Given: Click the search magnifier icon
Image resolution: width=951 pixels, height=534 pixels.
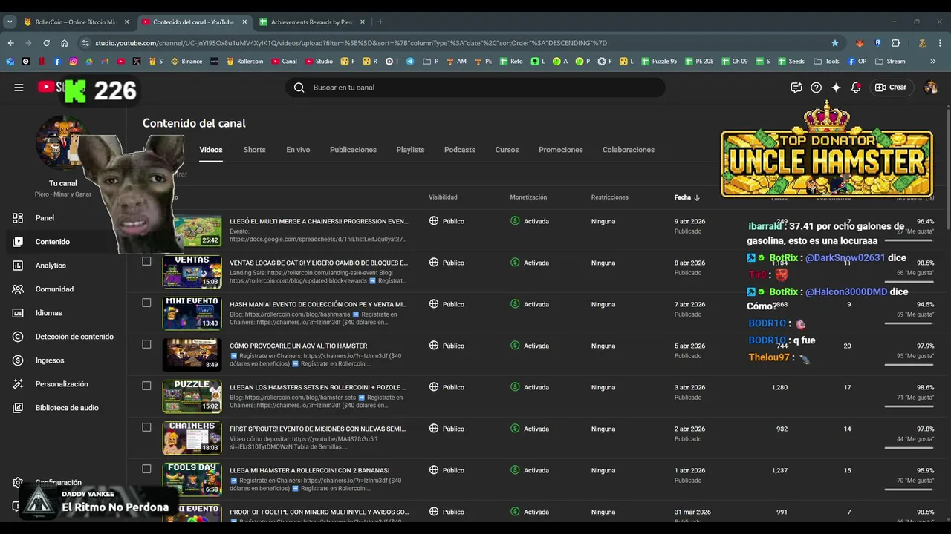Looking at the screenshot, I should point(299,88).
